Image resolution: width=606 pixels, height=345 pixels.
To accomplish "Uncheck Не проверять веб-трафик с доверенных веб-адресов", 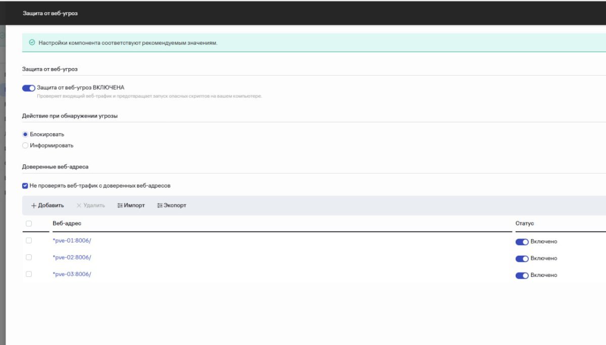I will click(x=25, y=186).
